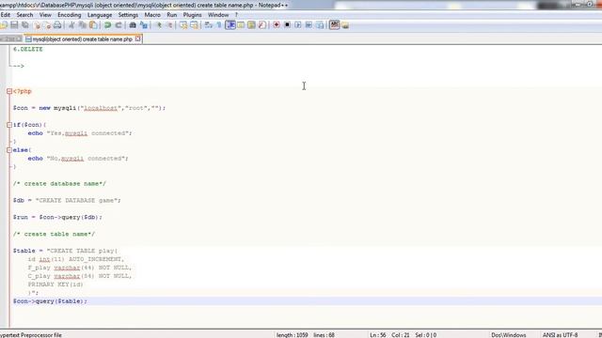602x338 pixels.
Task: Toggle Show All Characters pilcrow icon
Action: [x=219, y=25]
